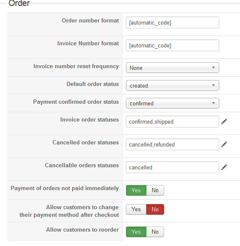Click the Order section heading
The image size is (240, 246).
pos(19,3)
